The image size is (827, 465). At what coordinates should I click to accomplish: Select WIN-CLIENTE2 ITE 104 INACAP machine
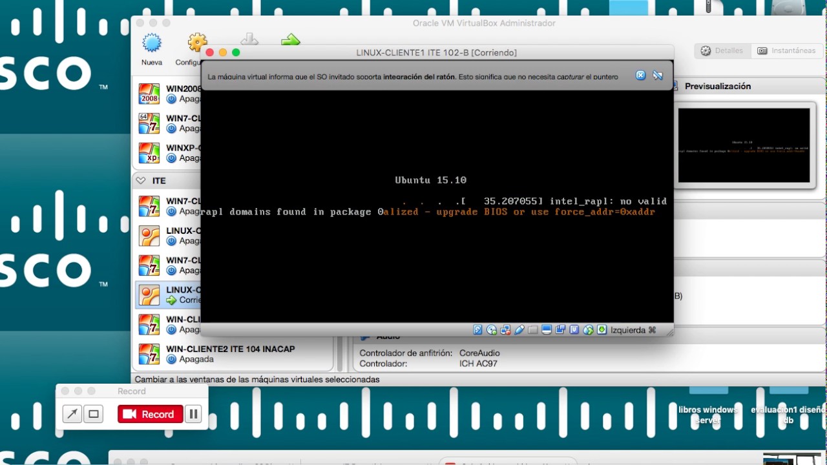233,354
